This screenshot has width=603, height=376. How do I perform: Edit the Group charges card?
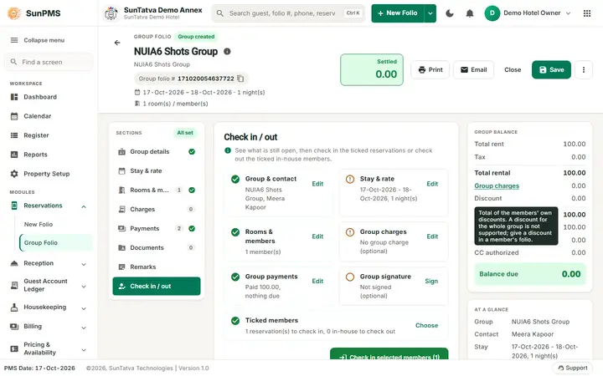tap(432, 236)
